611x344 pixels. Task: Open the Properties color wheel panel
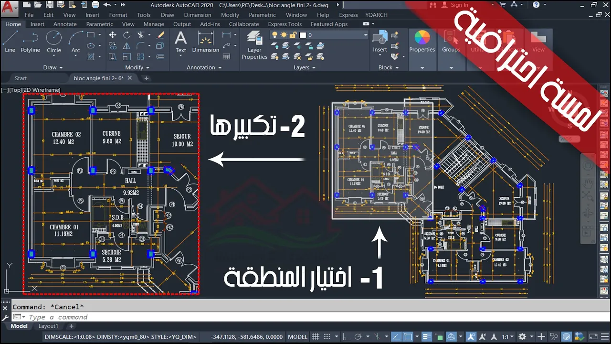click(422, 42)
